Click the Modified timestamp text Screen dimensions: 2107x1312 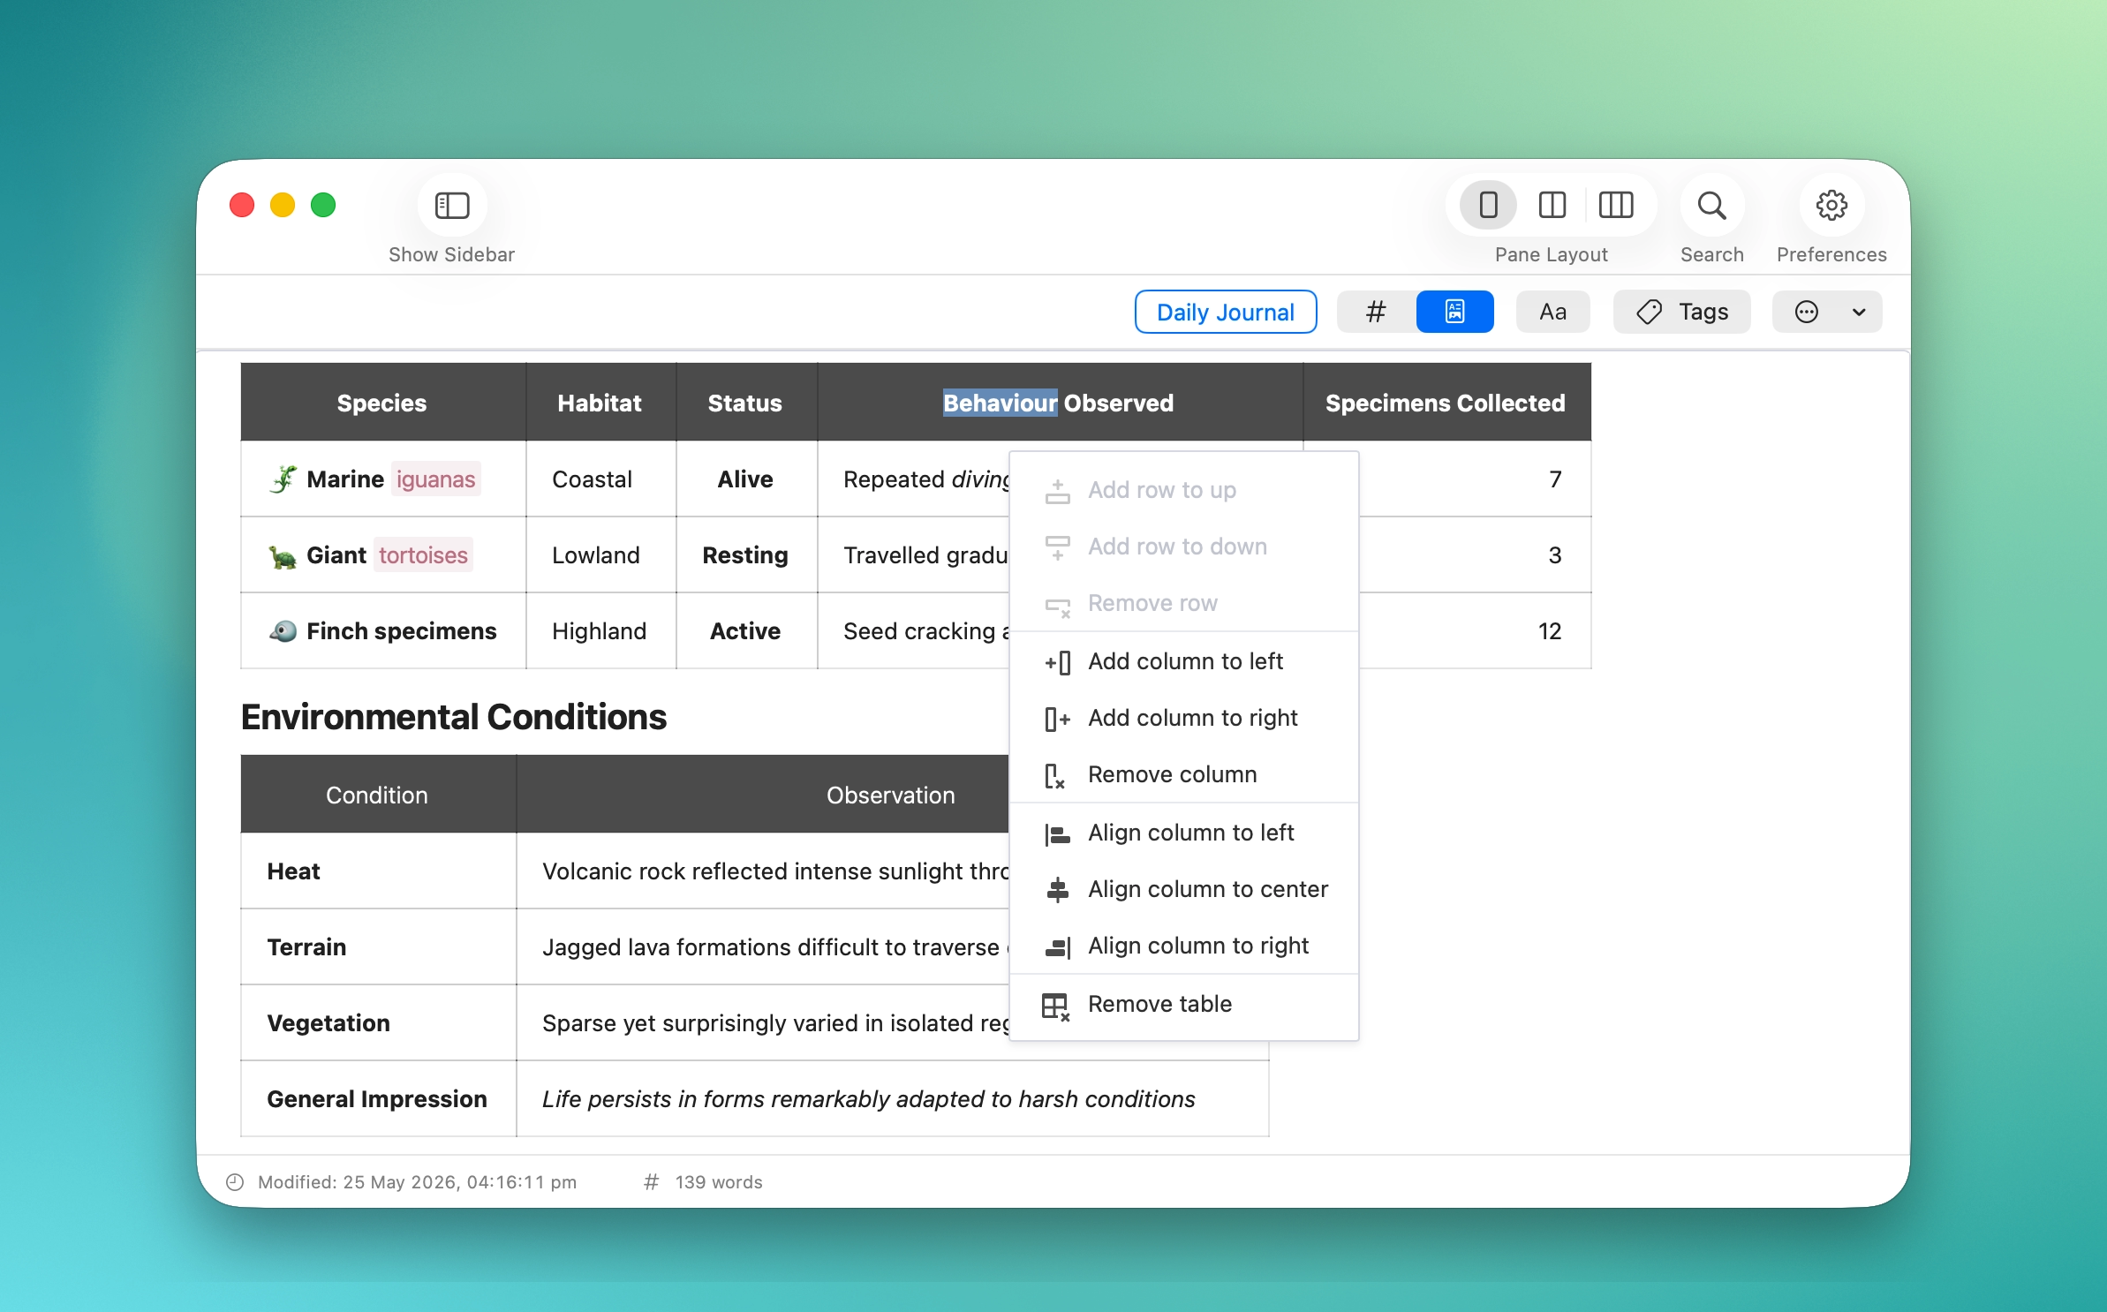click(x=417, y=1182)
